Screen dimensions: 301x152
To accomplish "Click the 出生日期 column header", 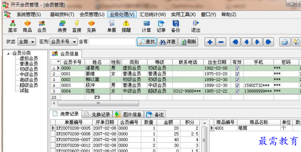I will (x=217, y=62).
